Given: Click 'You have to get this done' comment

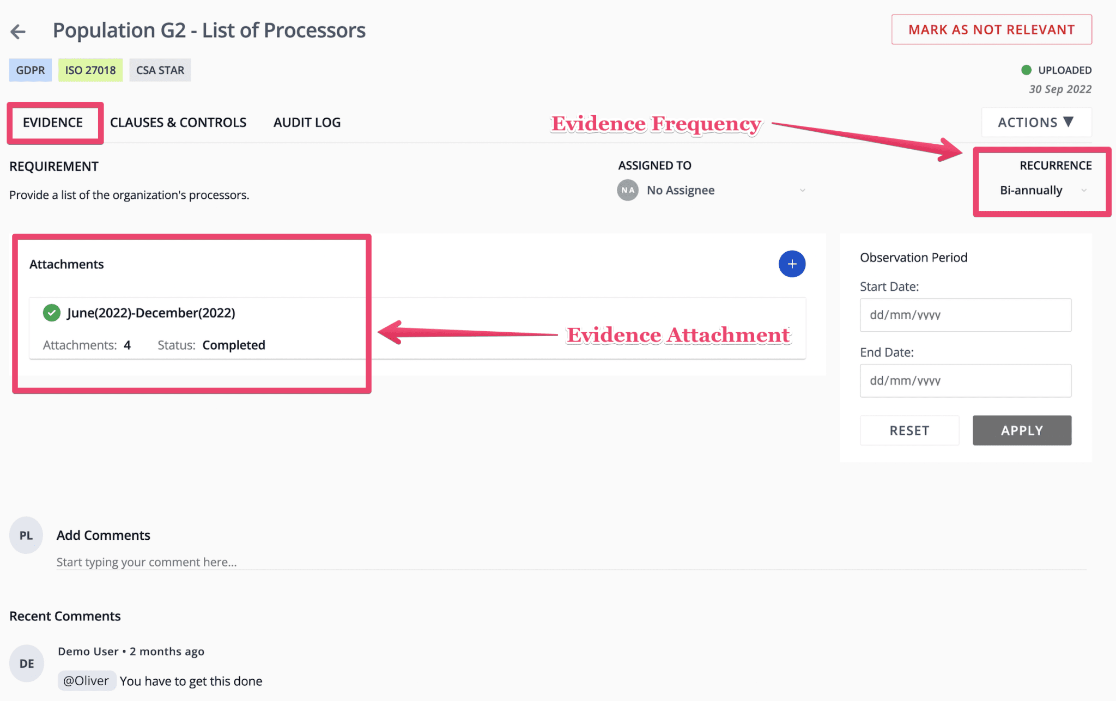Looking at the screenshot, I should coord(191,681).
